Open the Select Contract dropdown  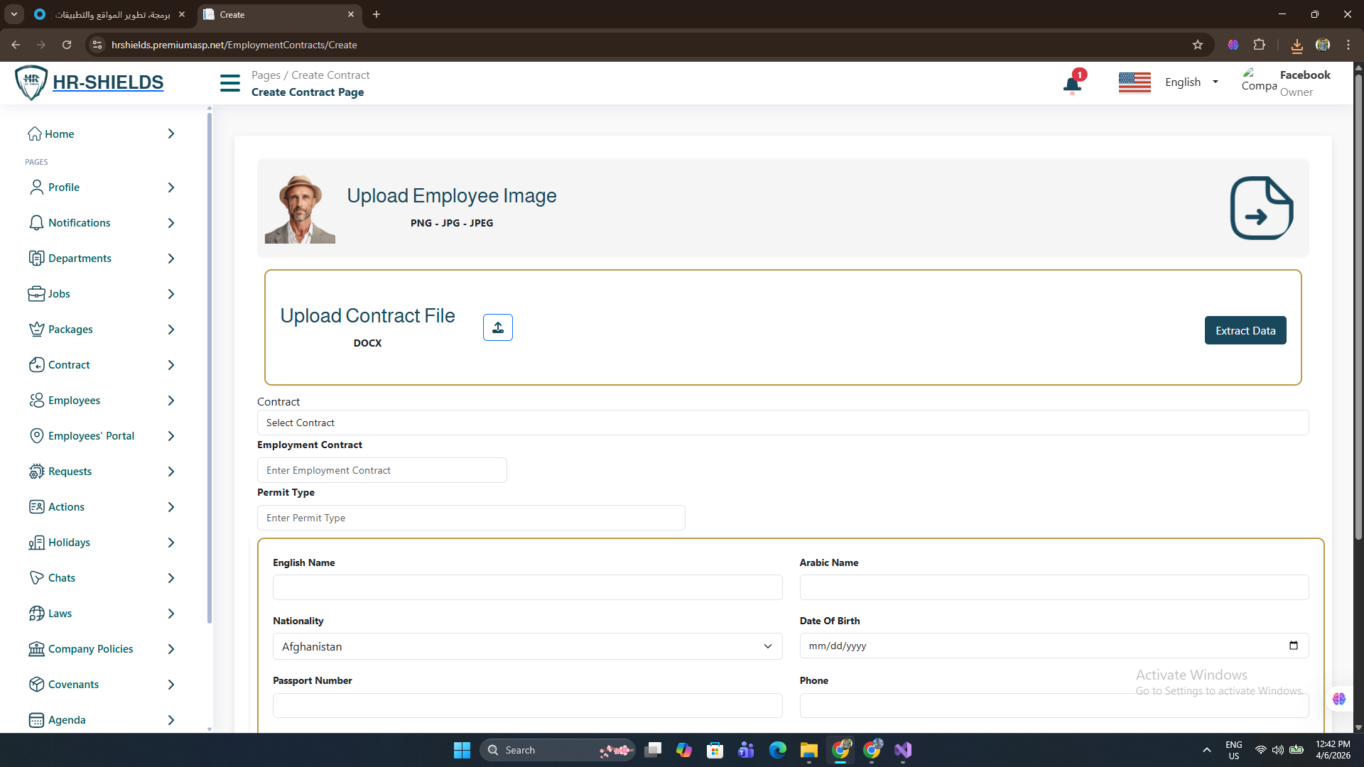tap(782, 423)
